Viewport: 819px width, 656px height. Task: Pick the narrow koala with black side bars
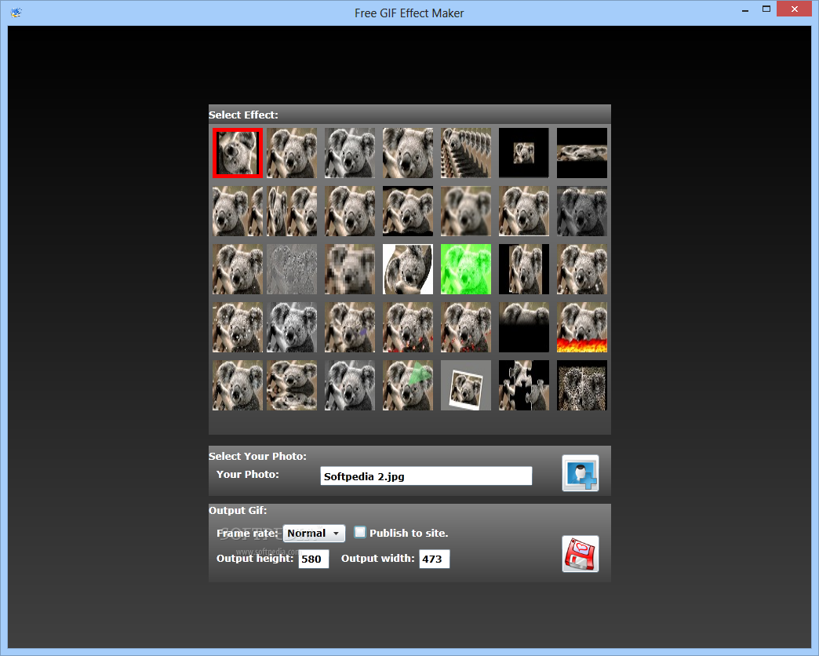click(524, 269)
